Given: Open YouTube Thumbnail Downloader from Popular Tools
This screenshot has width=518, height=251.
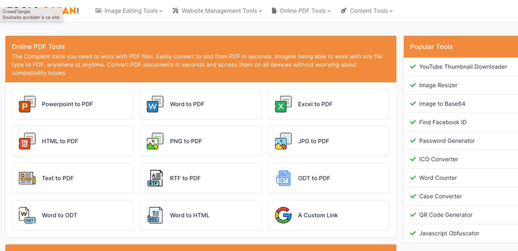Looking at the screenshot, I should 463,67.
